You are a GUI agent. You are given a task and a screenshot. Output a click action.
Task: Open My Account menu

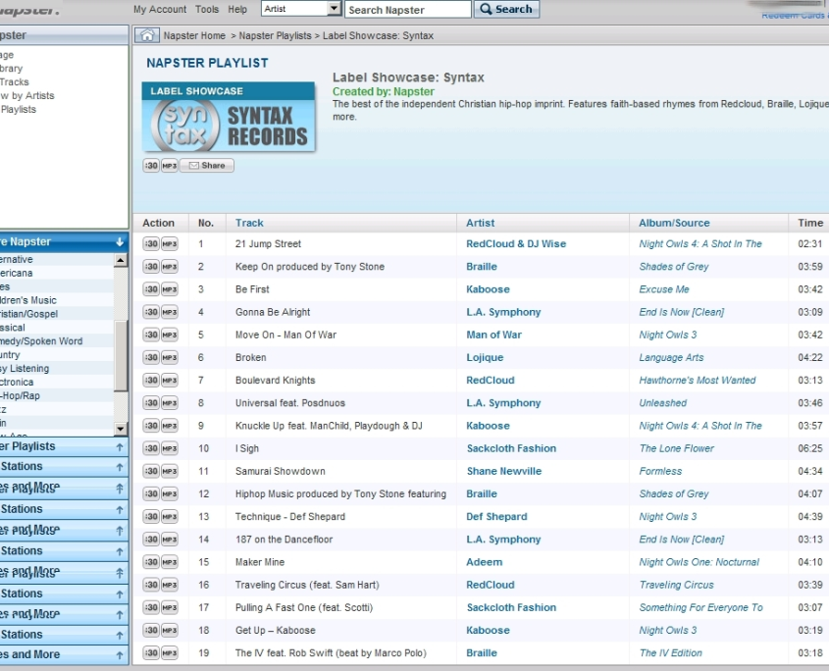coord(160,9)
